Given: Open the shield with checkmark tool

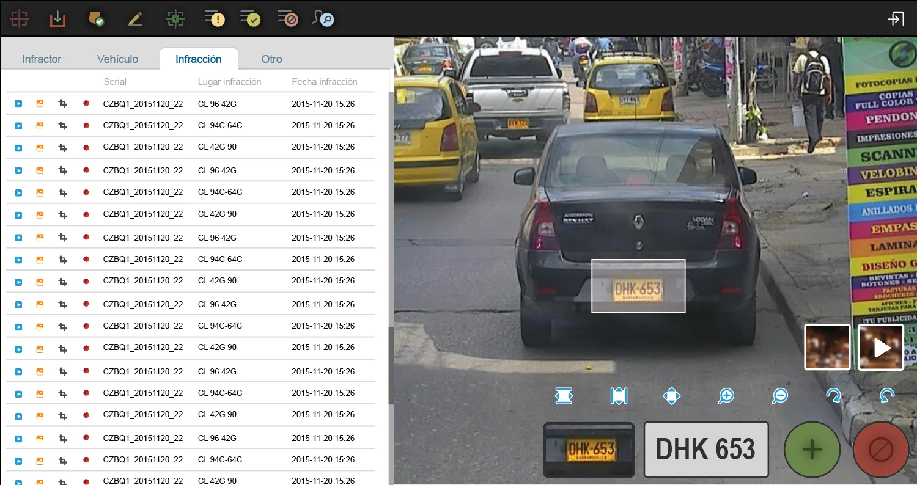Looking at the screenshot, I should (96, 20).
